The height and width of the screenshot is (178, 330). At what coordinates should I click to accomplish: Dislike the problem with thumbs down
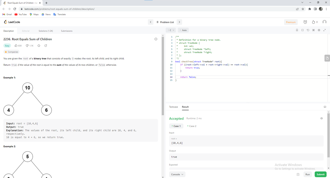coord(30,45)
